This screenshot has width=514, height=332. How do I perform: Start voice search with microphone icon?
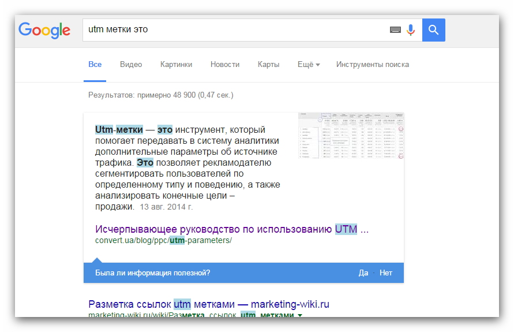click(410, 30)
